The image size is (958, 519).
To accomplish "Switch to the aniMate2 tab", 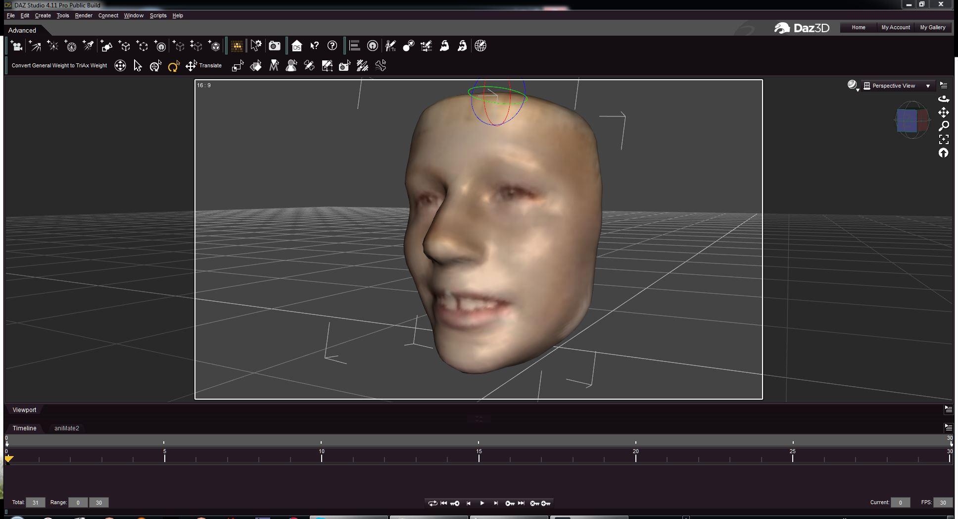I will [x=67, y=428].
